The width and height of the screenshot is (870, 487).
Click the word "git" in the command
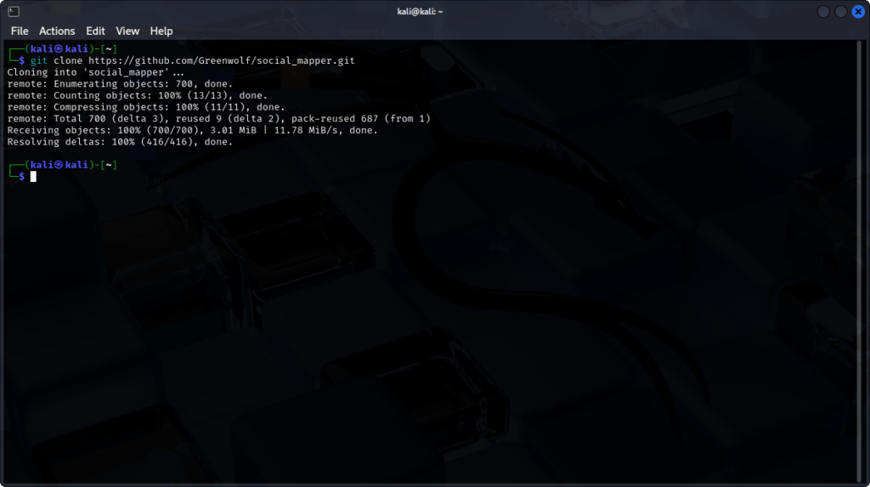point(39,61)
